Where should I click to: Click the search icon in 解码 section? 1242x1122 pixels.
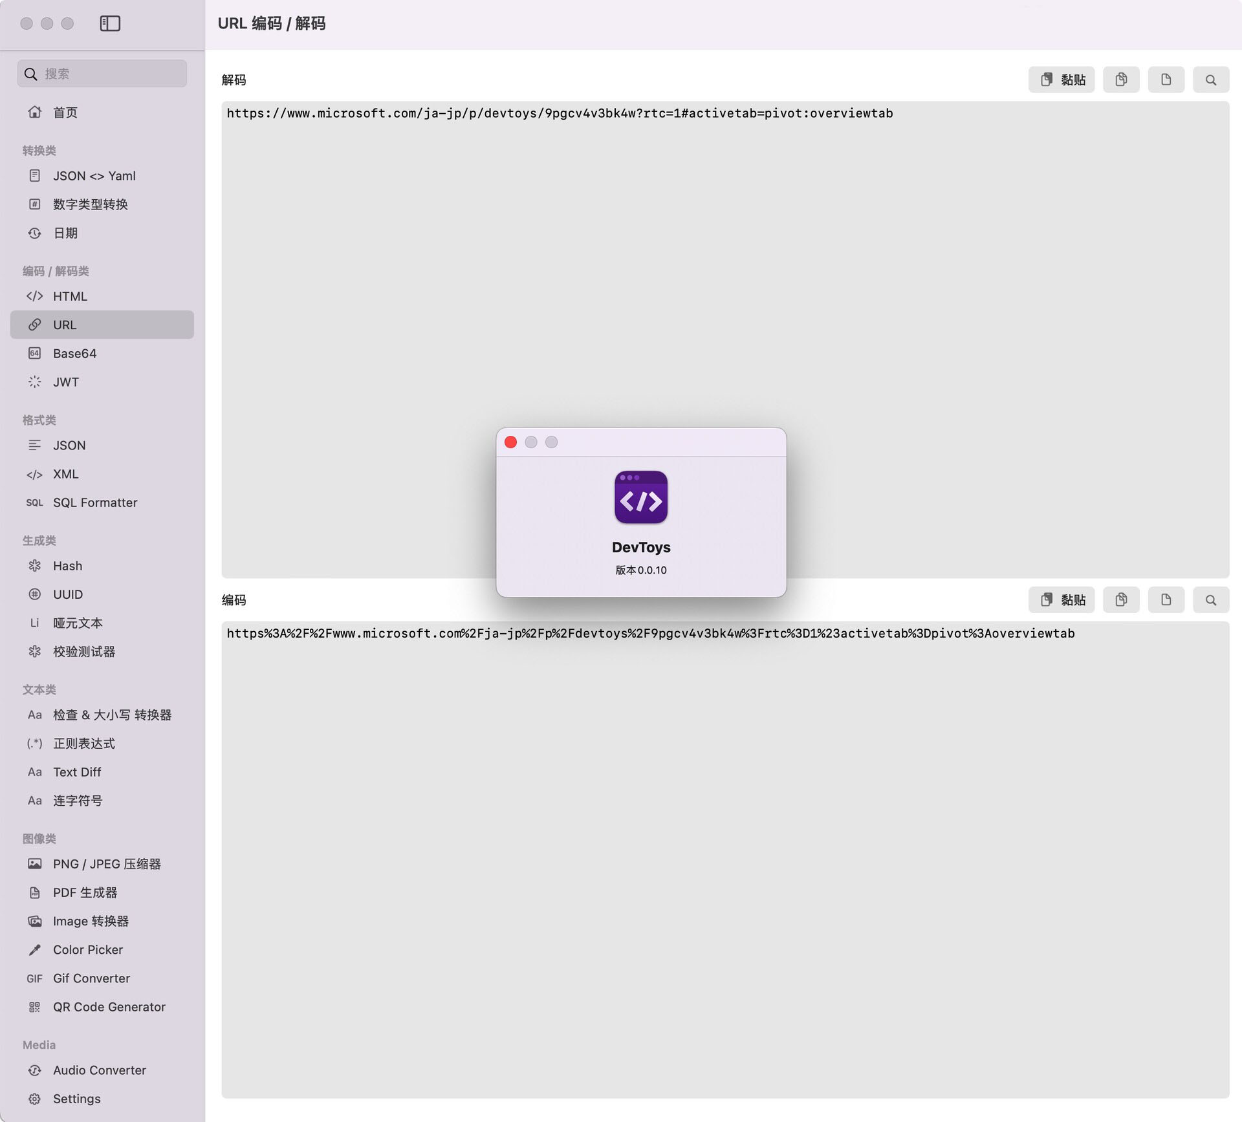click(x=1211, y=80)
